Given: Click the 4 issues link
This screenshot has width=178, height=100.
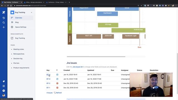Looking at the screenshot, I should click(x=50, y=93).
